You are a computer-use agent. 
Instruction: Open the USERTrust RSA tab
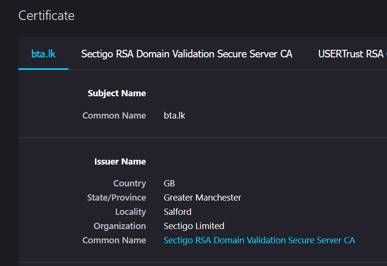pos(352,54)
